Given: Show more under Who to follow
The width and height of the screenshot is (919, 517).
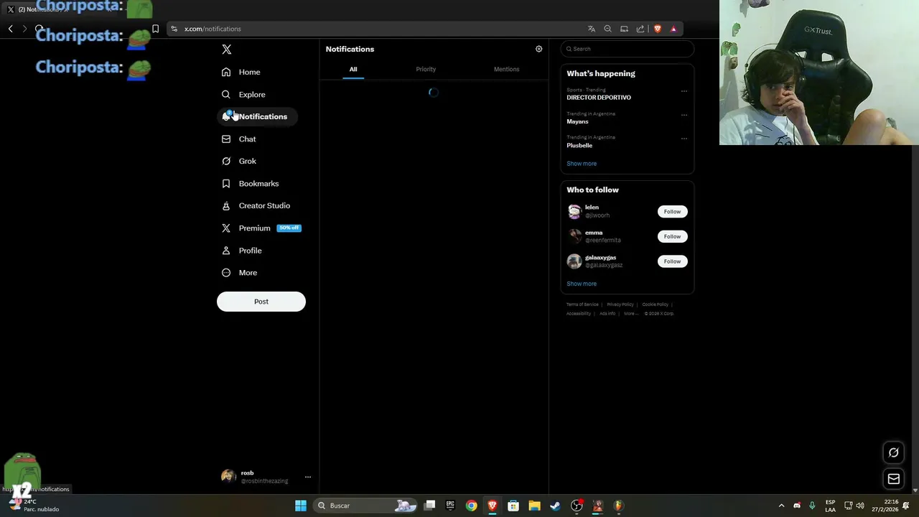Looking at the screenshot, I should pos(582,284).
